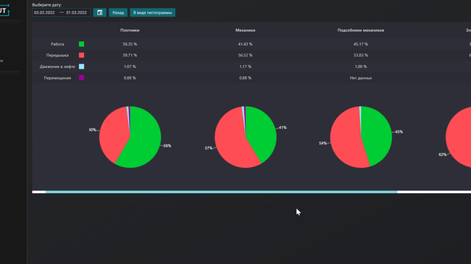Click green Работа legend swatch
This screenshot has height=264, width=471.
tap(81, 44)
